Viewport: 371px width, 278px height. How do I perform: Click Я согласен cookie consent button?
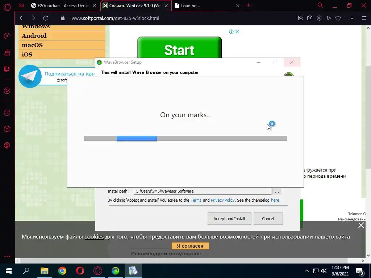[x=190, y=246]
